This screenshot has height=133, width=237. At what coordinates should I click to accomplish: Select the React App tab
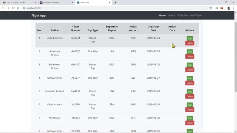click(94, 3)
